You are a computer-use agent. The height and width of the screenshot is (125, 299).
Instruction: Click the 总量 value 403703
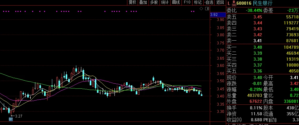(x=254, y=95)
